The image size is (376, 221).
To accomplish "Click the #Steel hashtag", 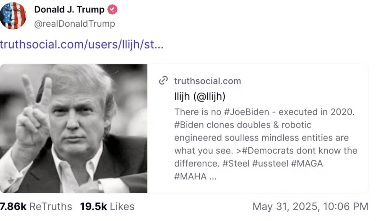I will click(235, 164).
